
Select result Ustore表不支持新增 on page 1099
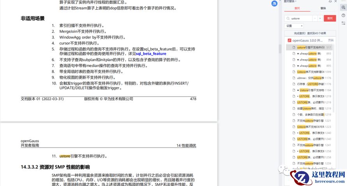click(309, 72)
